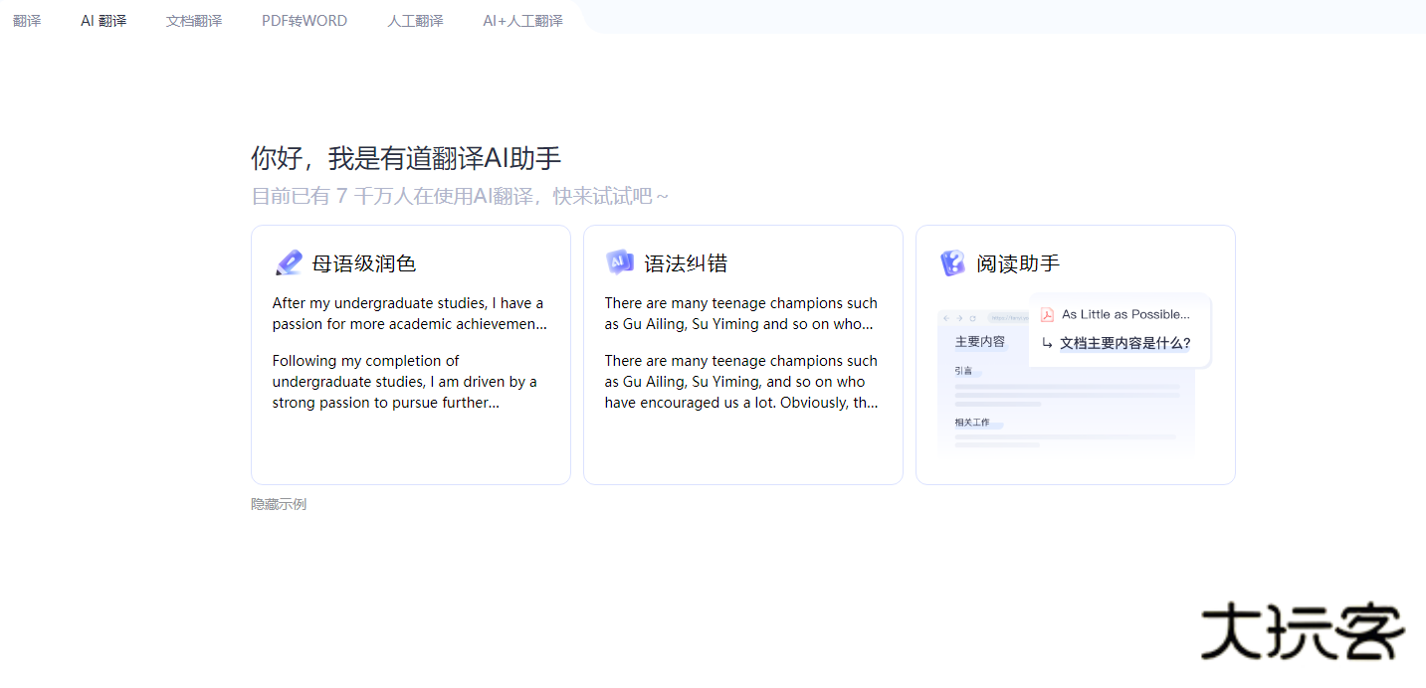Collapse examples via the 隐藏示例 link

[x=279, y=504]
